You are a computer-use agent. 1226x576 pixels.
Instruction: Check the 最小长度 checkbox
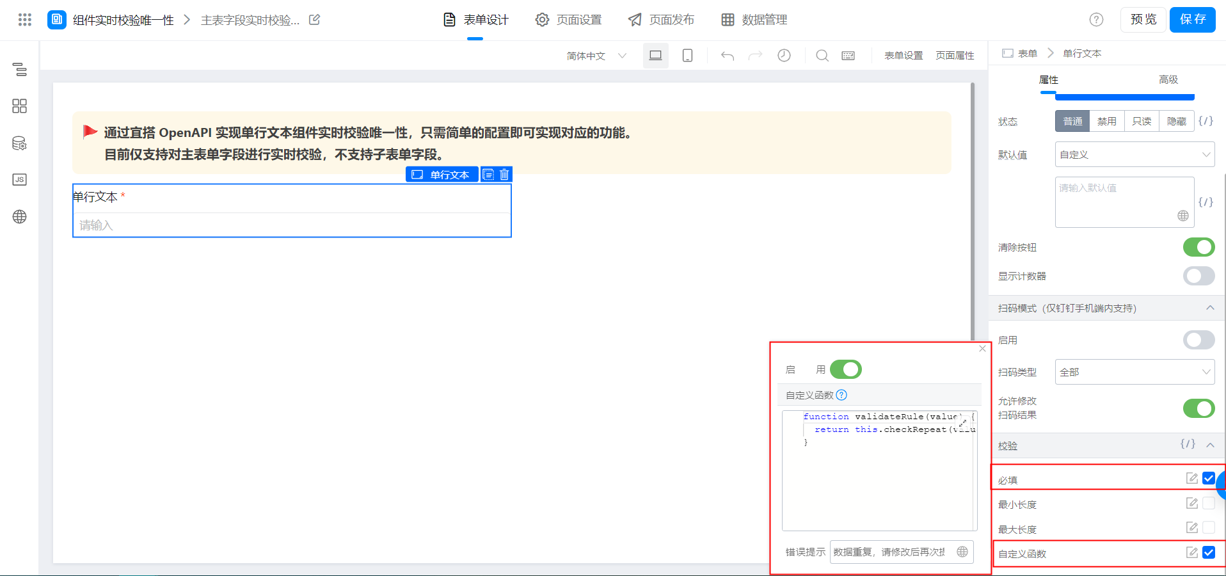pyautogui.click(x=1209, y=503)
